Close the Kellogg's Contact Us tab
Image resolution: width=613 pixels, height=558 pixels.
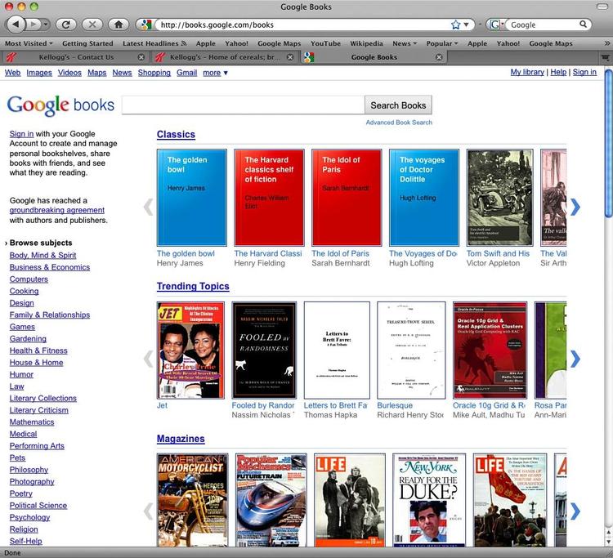coord(141,57)
